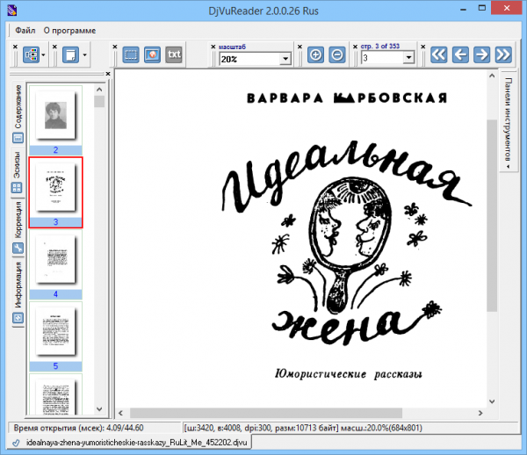Click the Коррекция wrench icon
This screenshot has width=527, height=455.
[x=18, y=248]
